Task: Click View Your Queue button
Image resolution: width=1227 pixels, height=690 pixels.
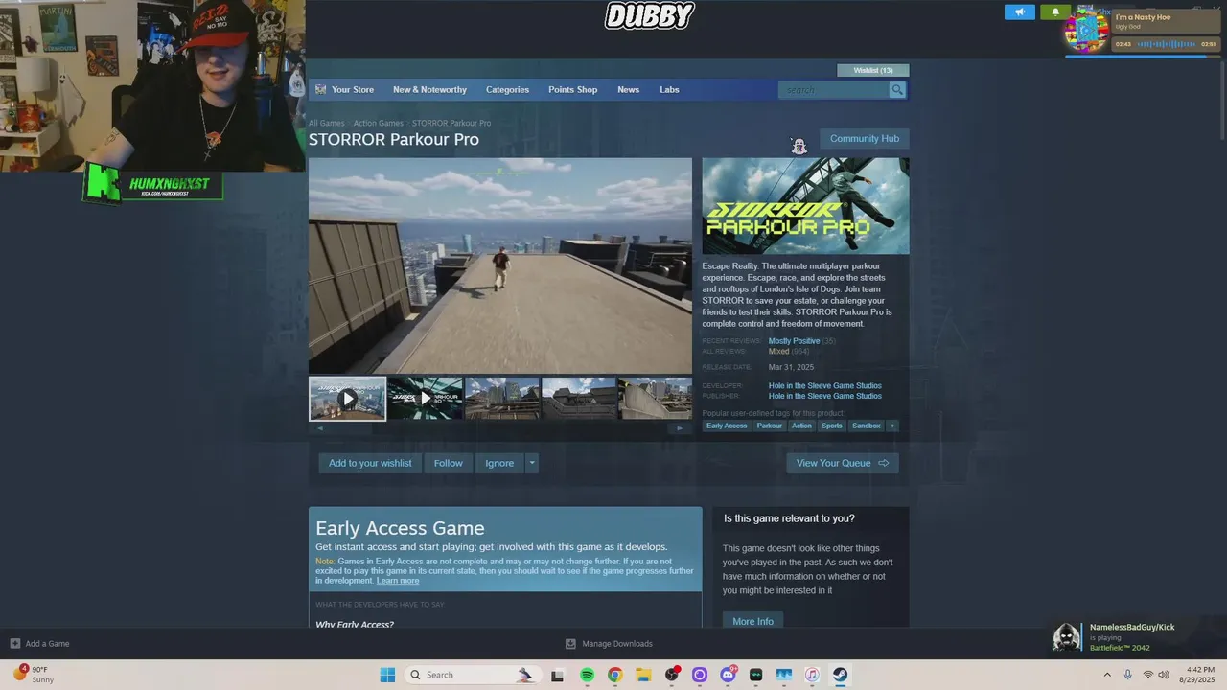Action: [843, 463]
